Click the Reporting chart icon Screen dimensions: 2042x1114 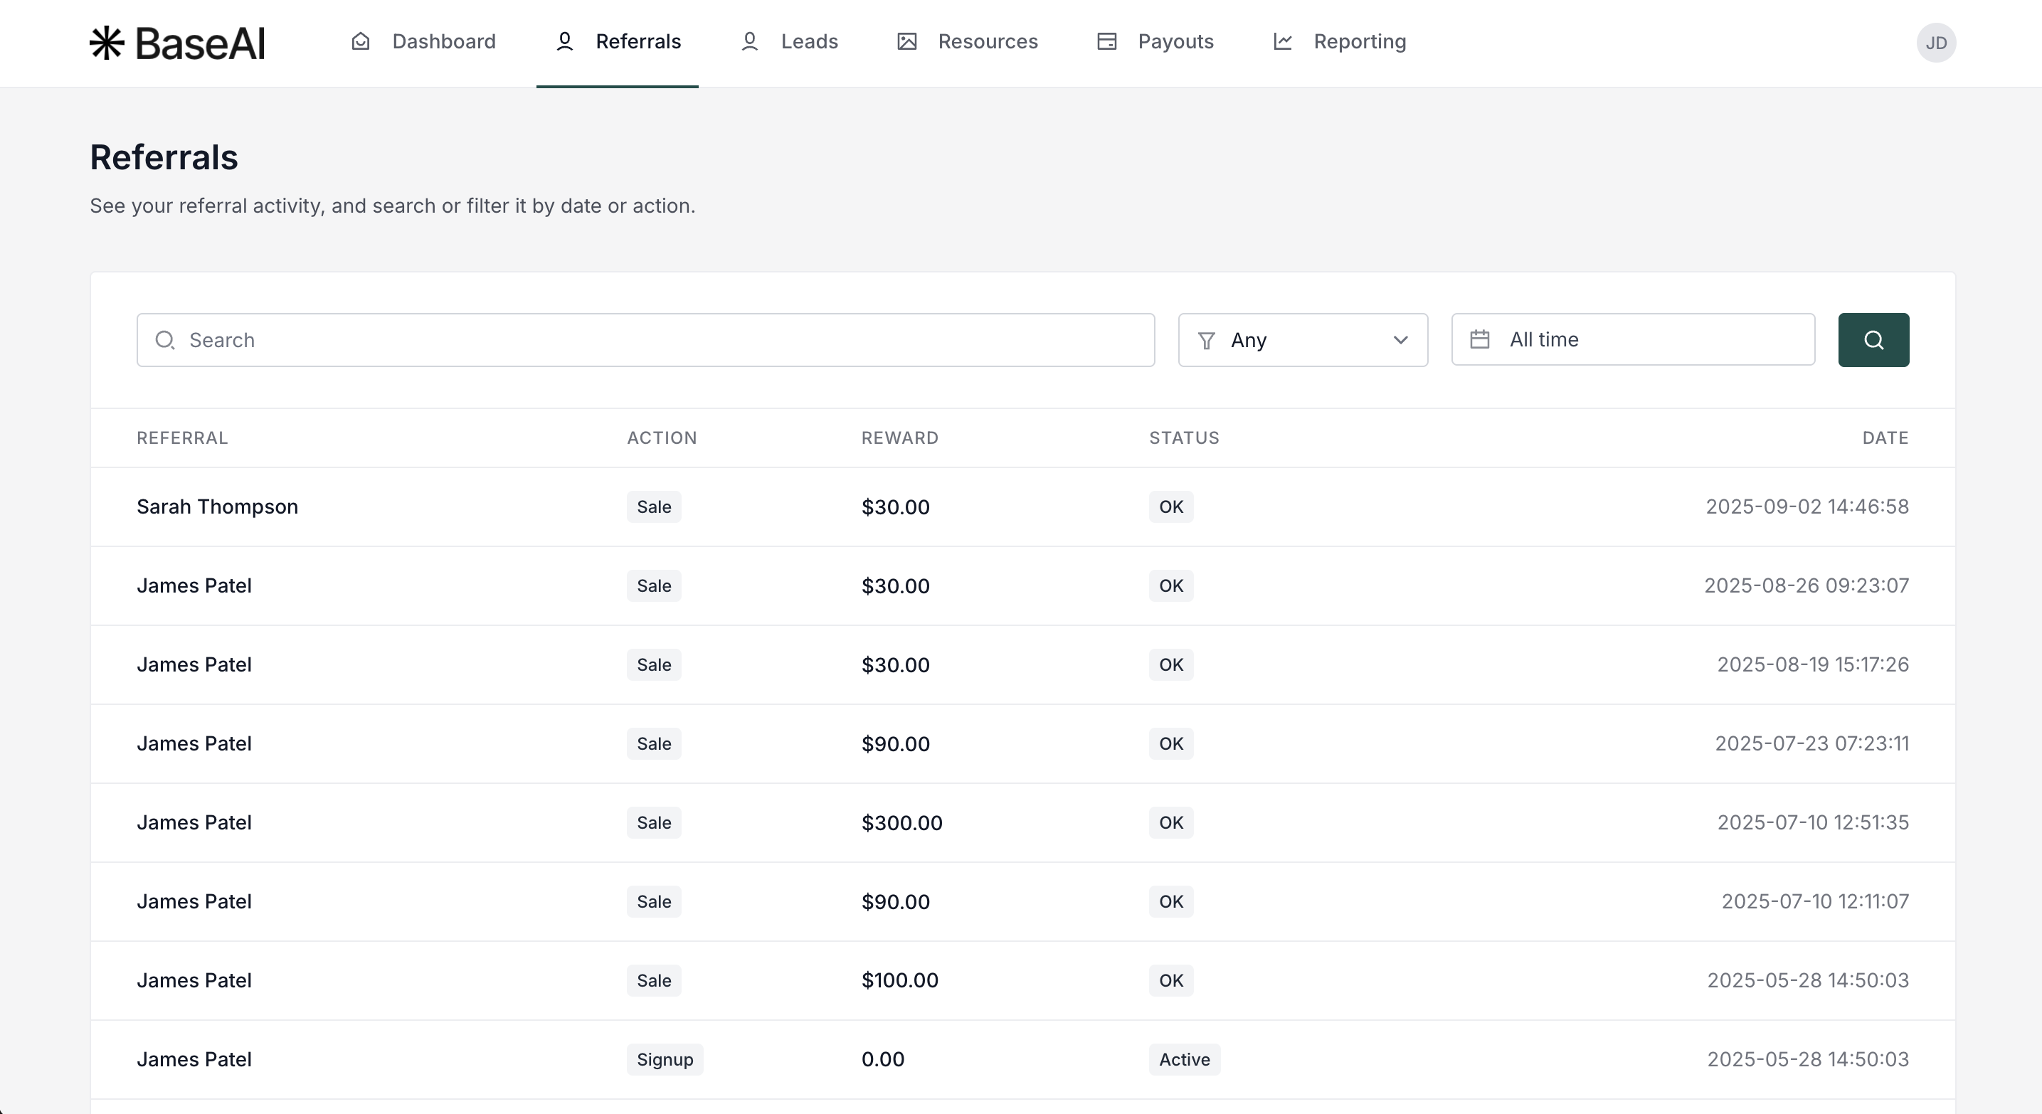point(1283,42)
